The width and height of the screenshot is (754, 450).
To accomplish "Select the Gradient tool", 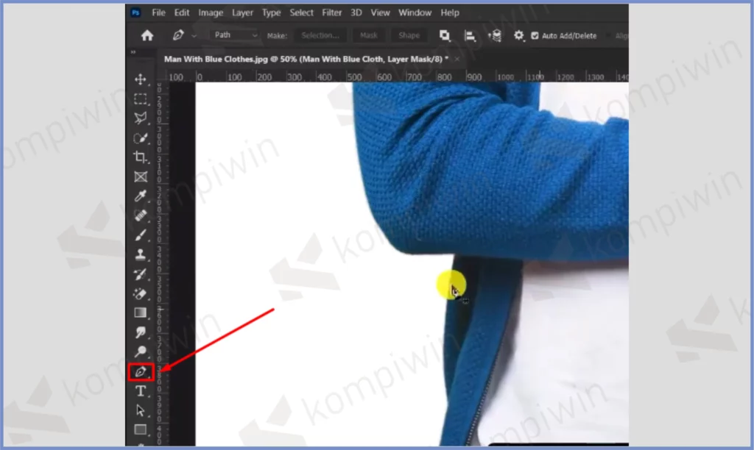I will coord(140,313).
